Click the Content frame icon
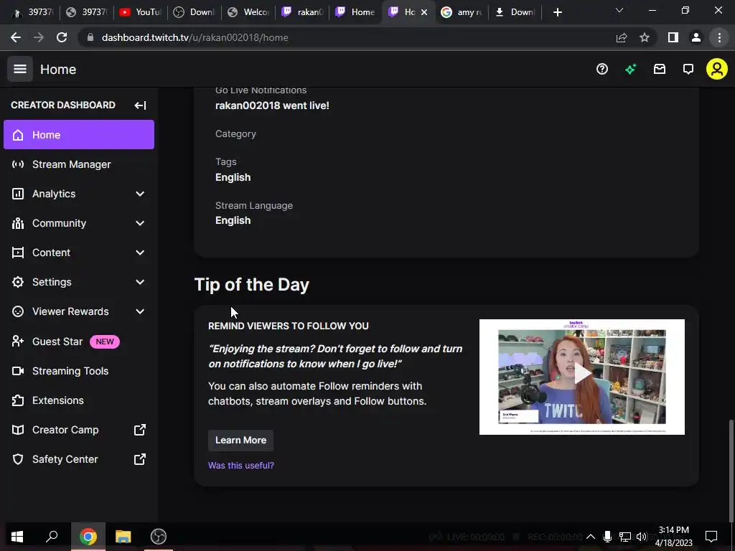The height and width of the screenshot is (551, 735). point(18,253)
